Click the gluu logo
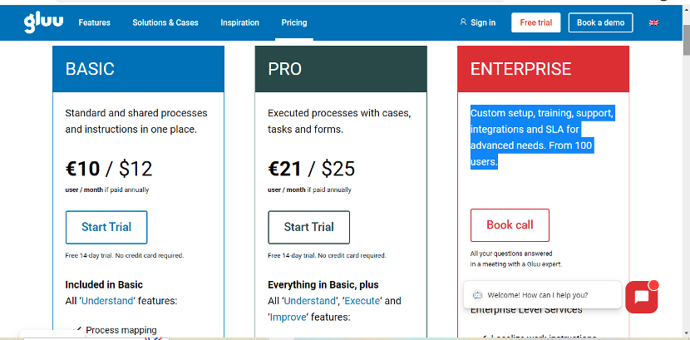This screenshot has height=340, width=690. tap(43, 23)
